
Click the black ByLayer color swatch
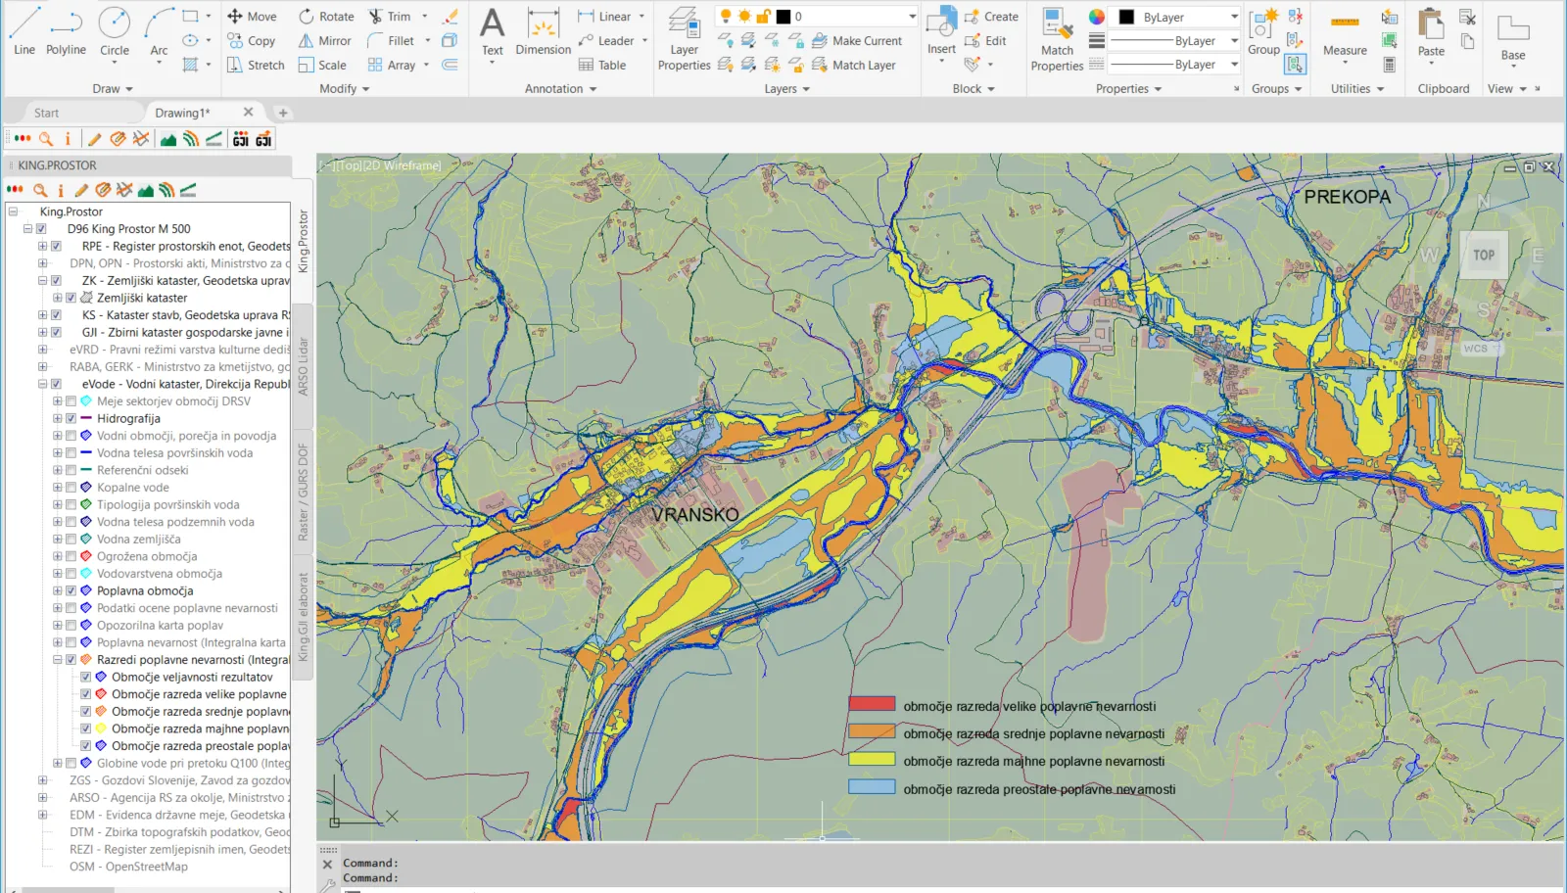[x=1126, y=18]
